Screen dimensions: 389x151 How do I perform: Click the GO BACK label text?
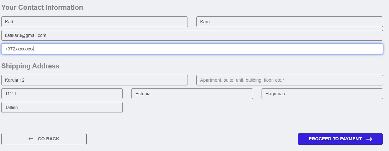[x=48, y=139]
